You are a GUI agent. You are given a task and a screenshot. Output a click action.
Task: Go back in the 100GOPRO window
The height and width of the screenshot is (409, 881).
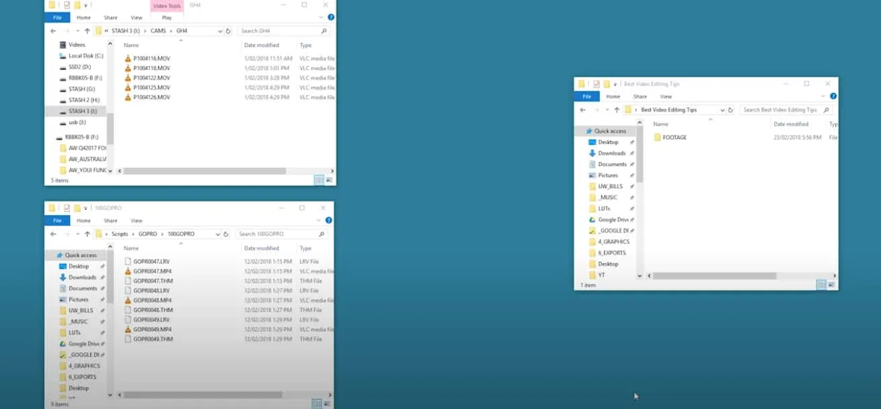coord(53,234)
